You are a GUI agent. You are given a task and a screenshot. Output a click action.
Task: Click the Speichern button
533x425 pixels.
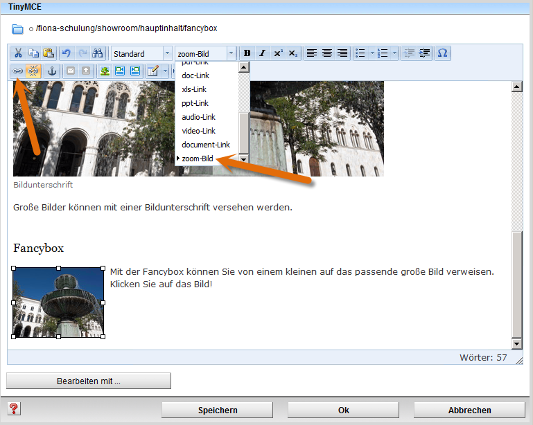(x=218, y=410)
